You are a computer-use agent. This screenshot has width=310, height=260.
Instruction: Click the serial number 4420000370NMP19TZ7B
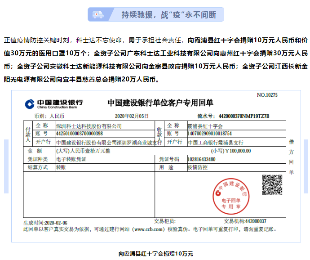coord(244,116)
